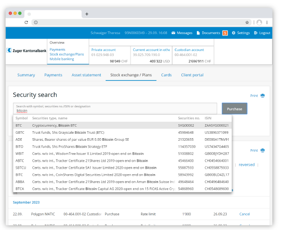This screenshot has width=286, height=230.
Task: Reload the page with the browser refresh icon
Action: (x=26, y=22)
